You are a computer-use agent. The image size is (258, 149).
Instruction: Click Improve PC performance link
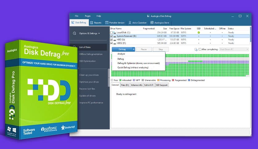click(x=91, y=103)
